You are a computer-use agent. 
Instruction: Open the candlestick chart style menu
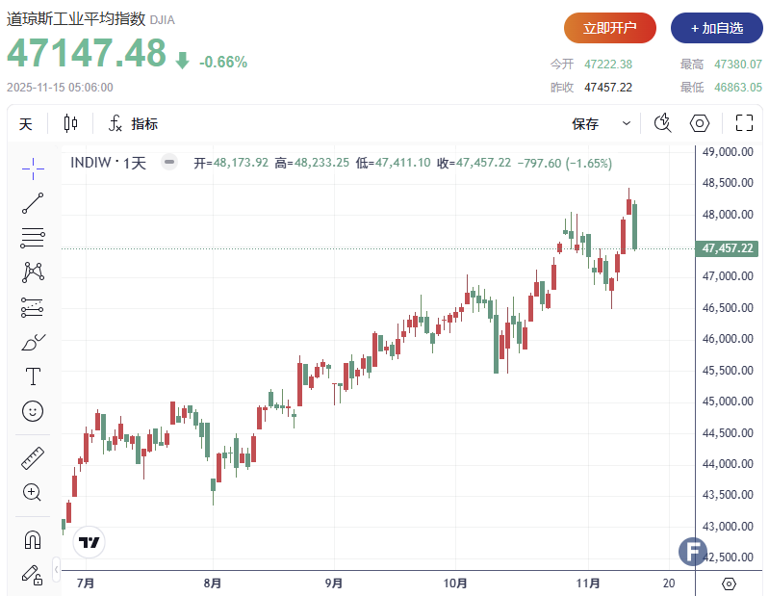point(70,123)
